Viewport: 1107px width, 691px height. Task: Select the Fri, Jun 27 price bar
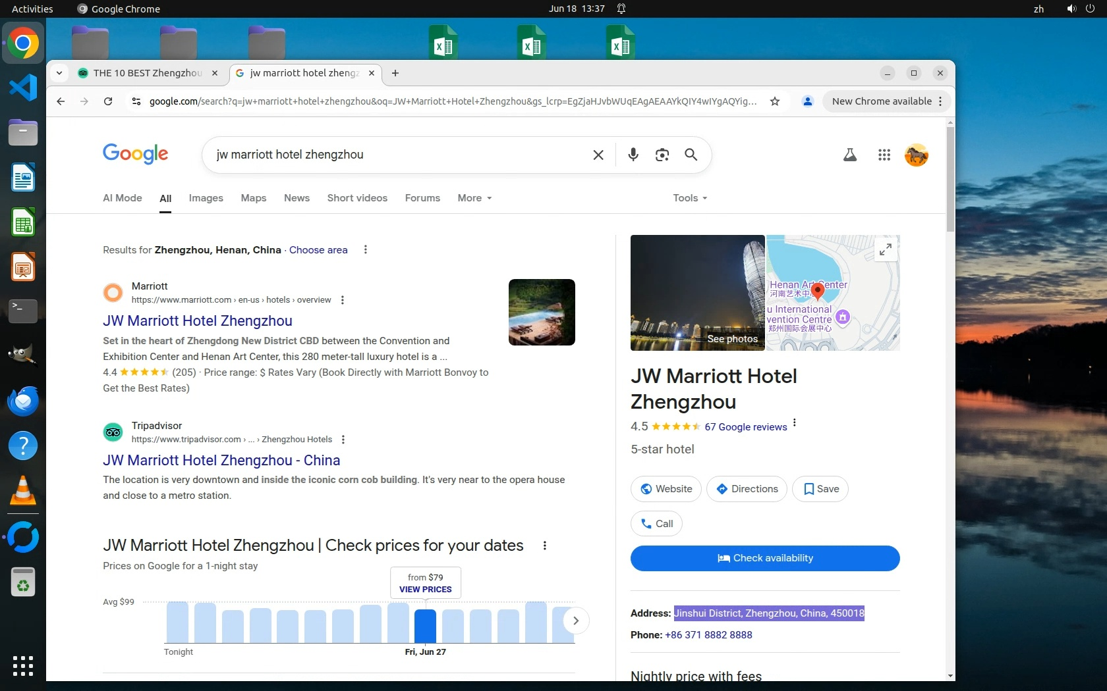tap(425, 625)
